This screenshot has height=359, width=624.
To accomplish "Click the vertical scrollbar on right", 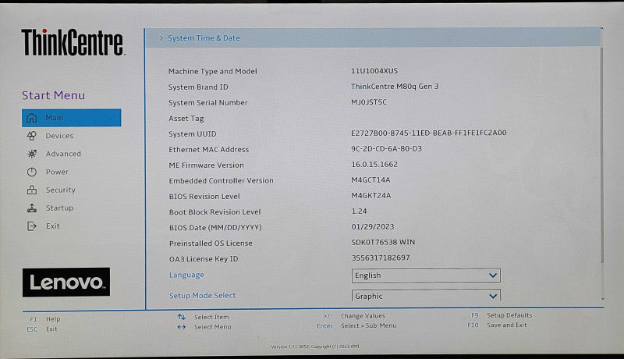I will tap(602, 155).
